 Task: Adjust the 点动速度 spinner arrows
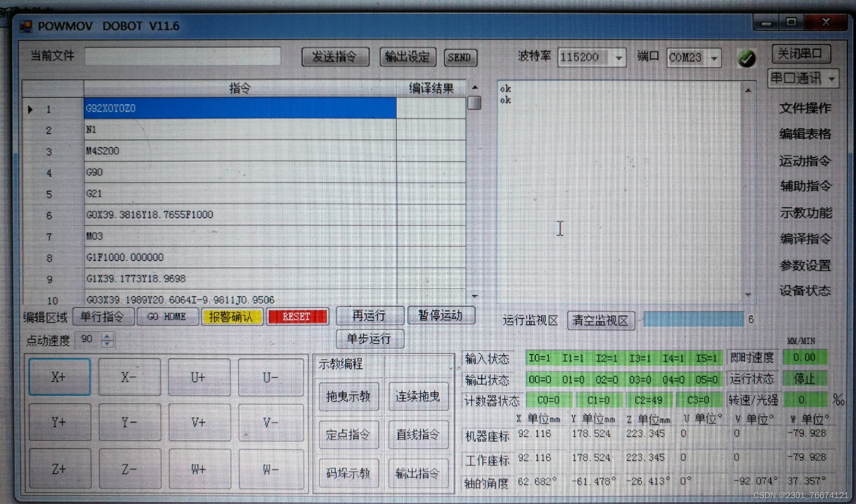(x=107, y=340)
